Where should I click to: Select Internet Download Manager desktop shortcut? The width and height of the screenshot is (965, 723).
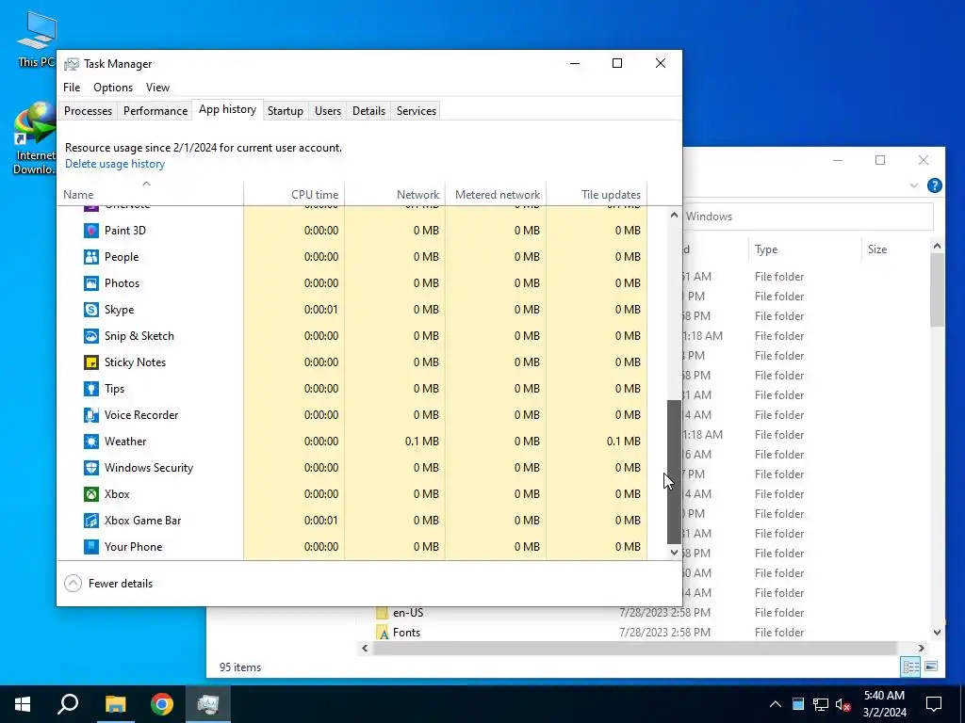tap(35, 139)
